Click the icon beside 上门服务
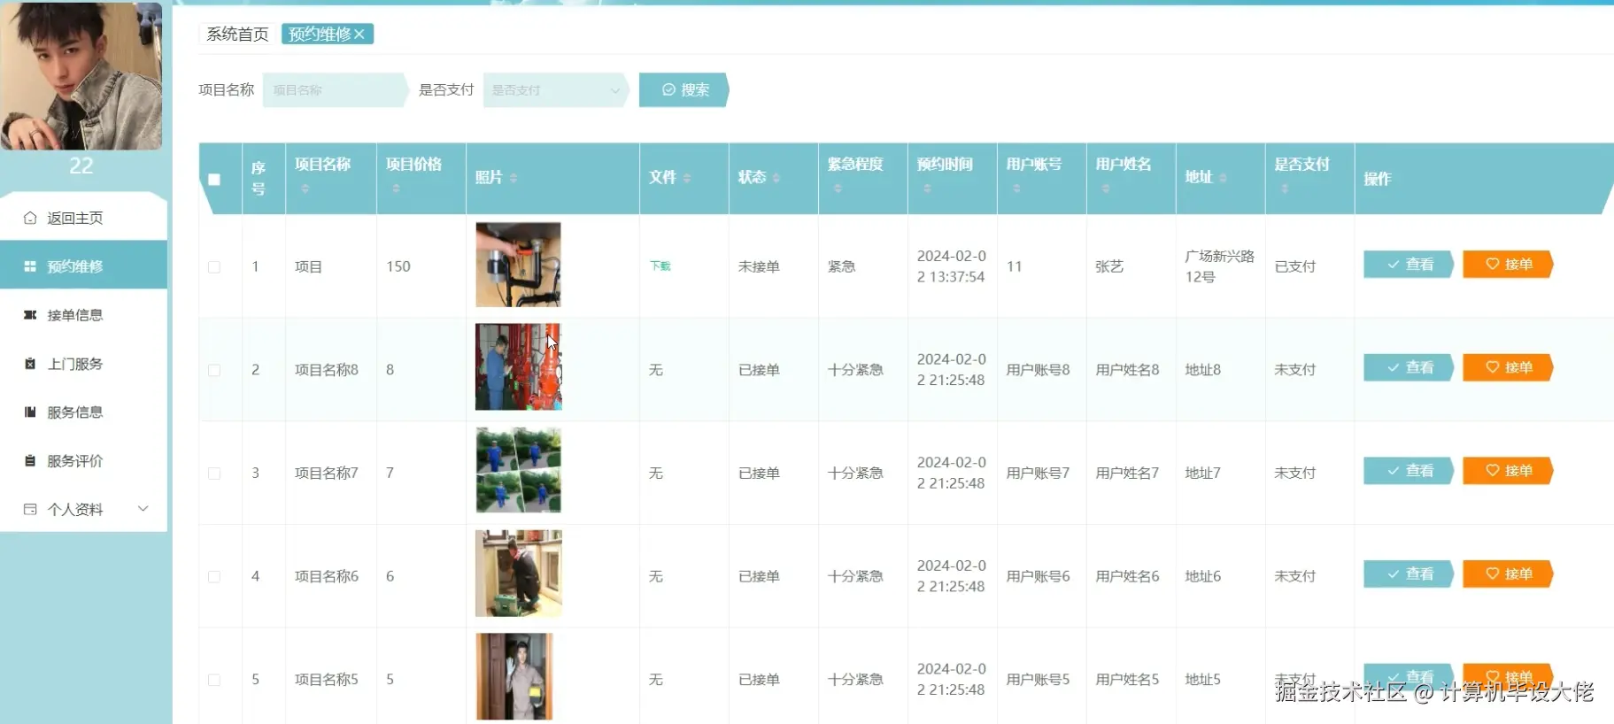This screenshot has height=724, width=1614. click(29, 364)
